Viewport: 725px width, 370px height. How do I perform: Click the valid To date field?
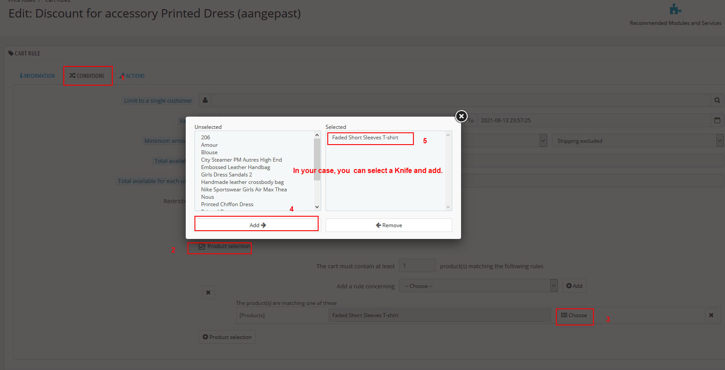594,120
